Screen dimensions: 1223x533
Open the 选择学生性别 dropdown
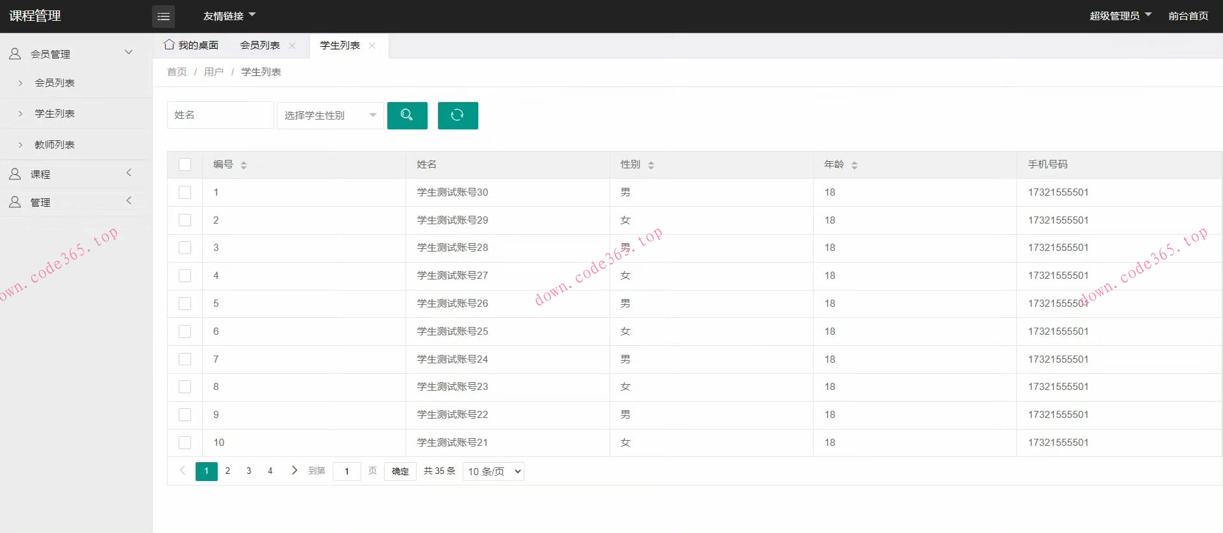coord(330,116)
